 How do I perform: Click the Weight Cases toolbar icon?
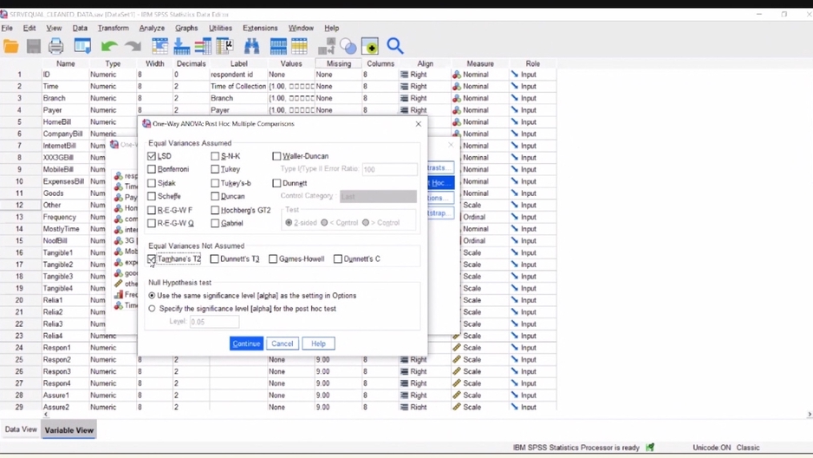click(348, 47)
